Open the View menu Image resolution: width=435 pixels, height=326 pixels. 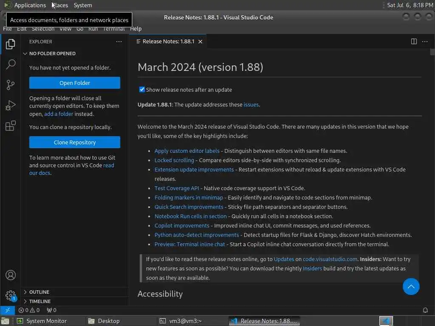click(x=65, y=29)
